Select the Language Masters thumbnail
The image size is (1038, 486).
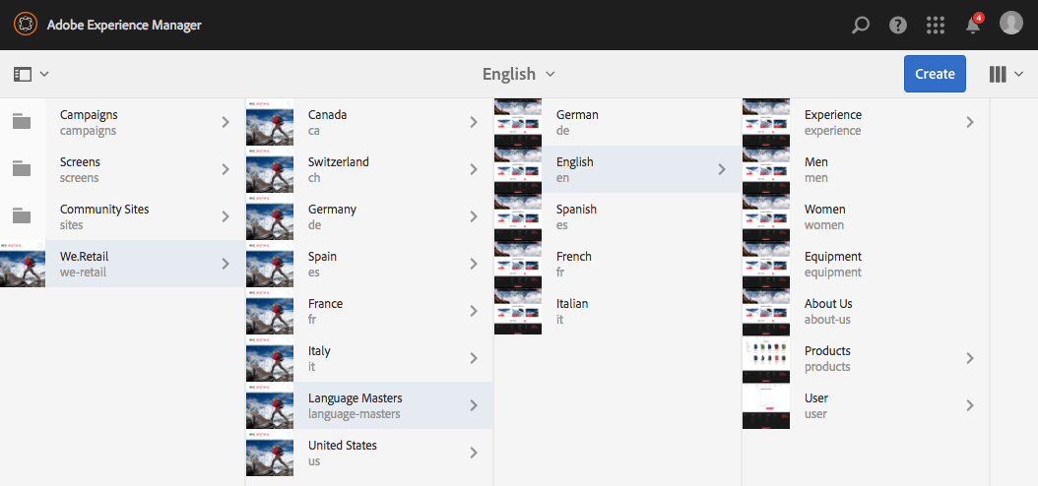tap(270, 405)
